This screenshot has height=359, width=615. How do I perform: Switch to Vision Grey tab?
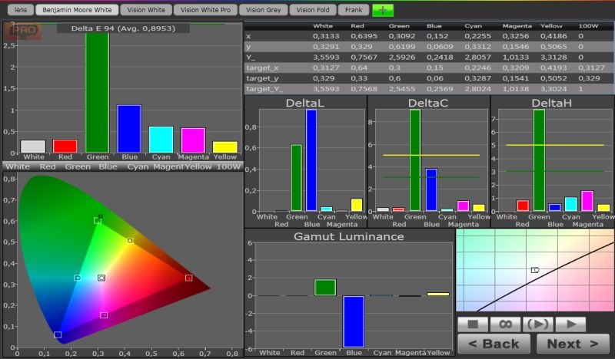263,10
